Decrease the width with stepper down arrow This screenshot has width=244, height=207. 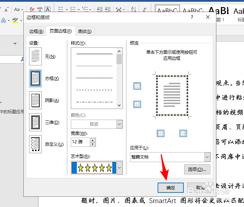tap(92, 144)
